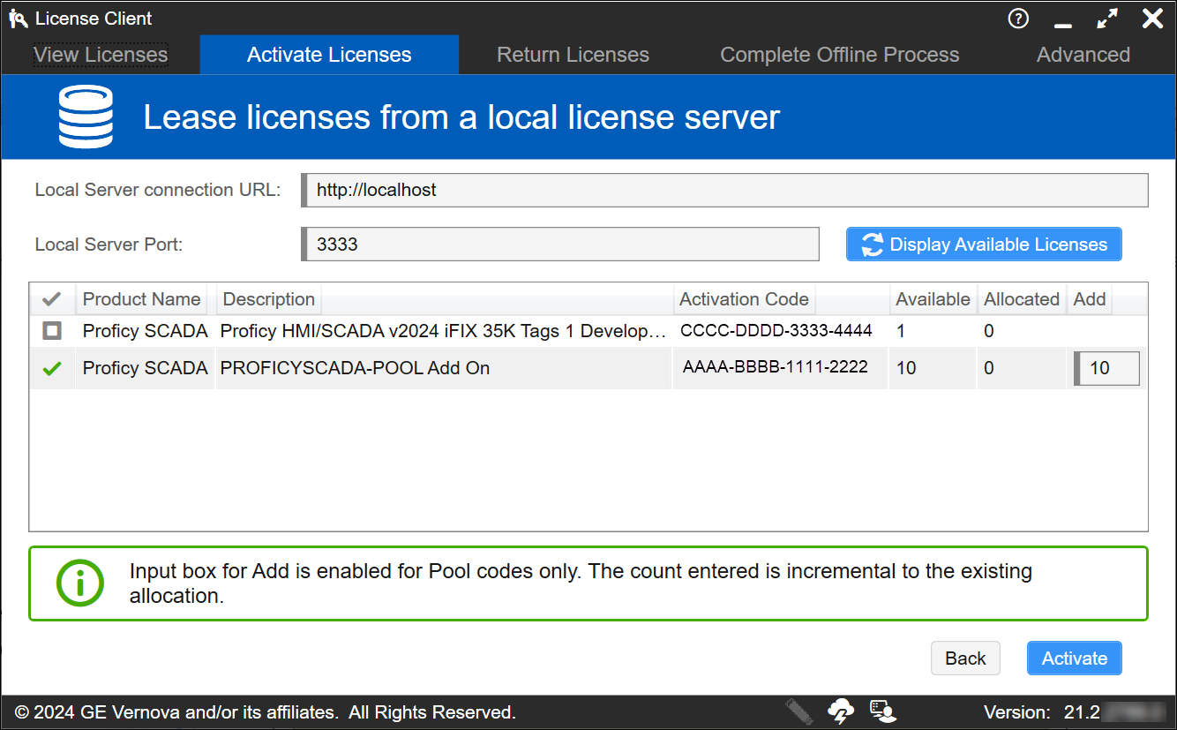Click the computer user status icon
The height and width of the screenshot is (730, 1177).
tap(882, 711)
